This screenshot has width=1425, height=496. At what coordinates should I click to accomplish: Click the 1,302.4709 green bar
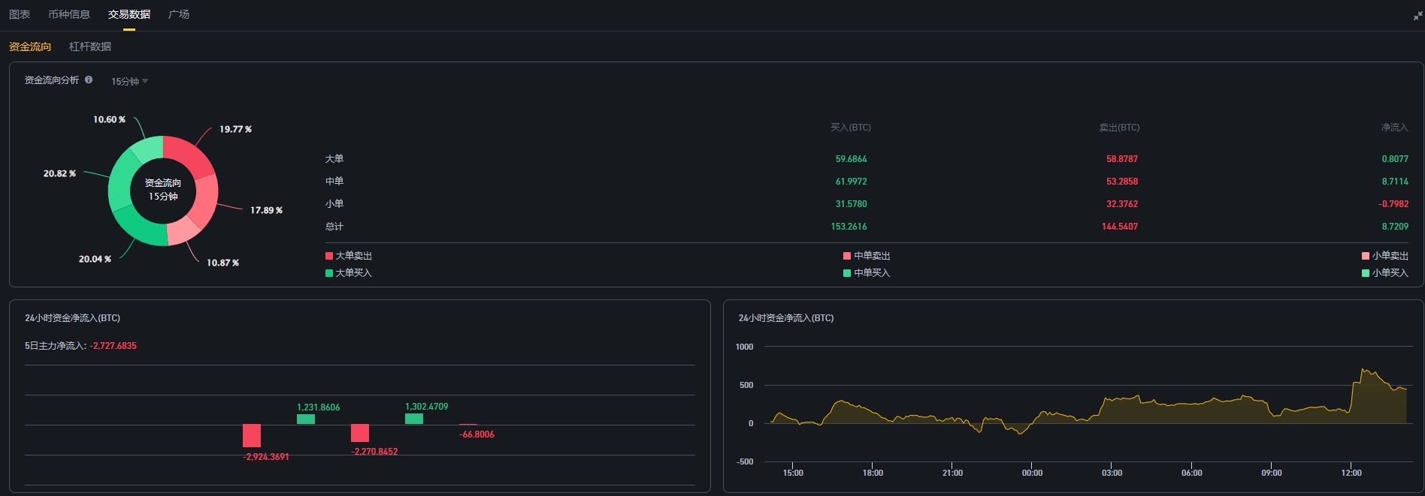[x=414, y=419]
